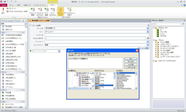Click OK in the 式ビルダー dialog
The width and height of the screenshot is (186, 112).
131,59
